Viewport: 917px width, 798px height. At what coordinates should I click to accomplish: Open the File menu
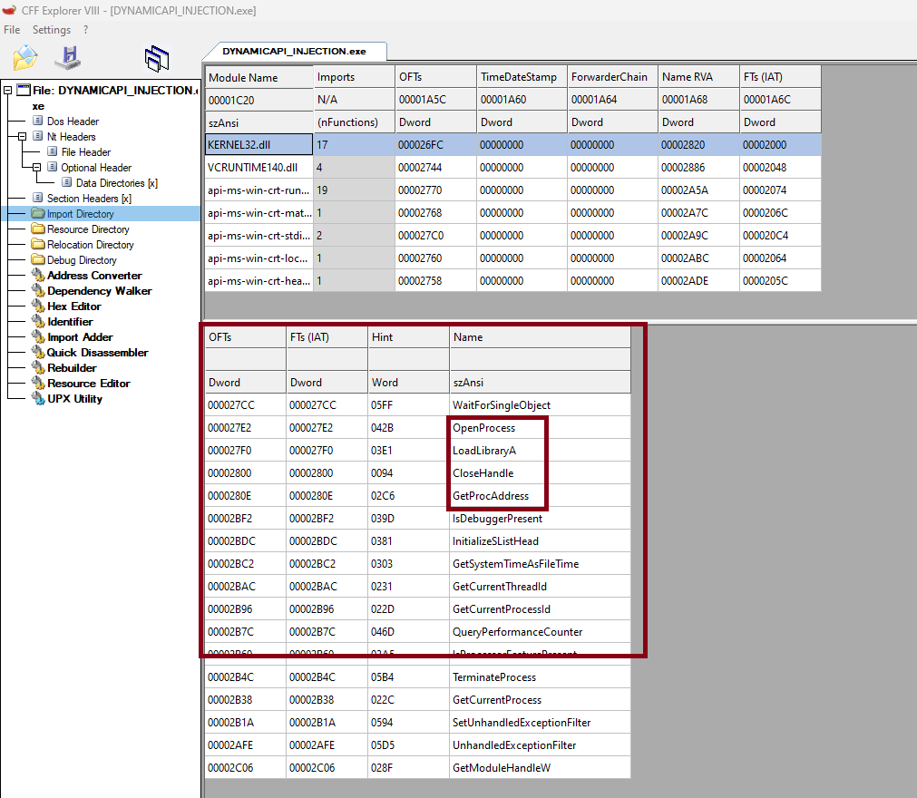pyautogui.click(x=12, y=29)
